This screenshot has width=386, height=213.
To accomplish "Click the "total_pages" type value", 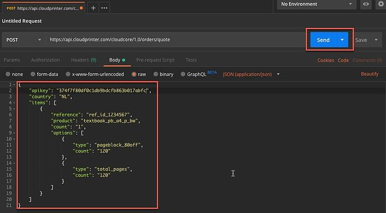I will (x=112, y=169).
